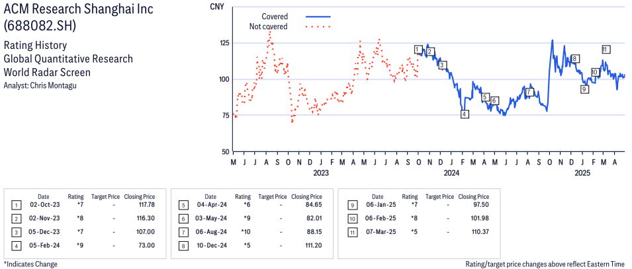Click chart marker 9 on the chart
The image size is (632, 269).
tap(584, 89)
